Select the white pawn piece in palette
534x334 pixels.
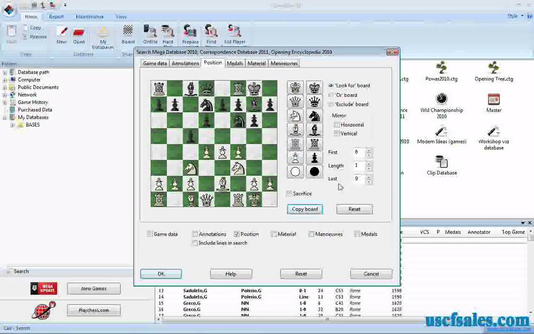point(295,157)
